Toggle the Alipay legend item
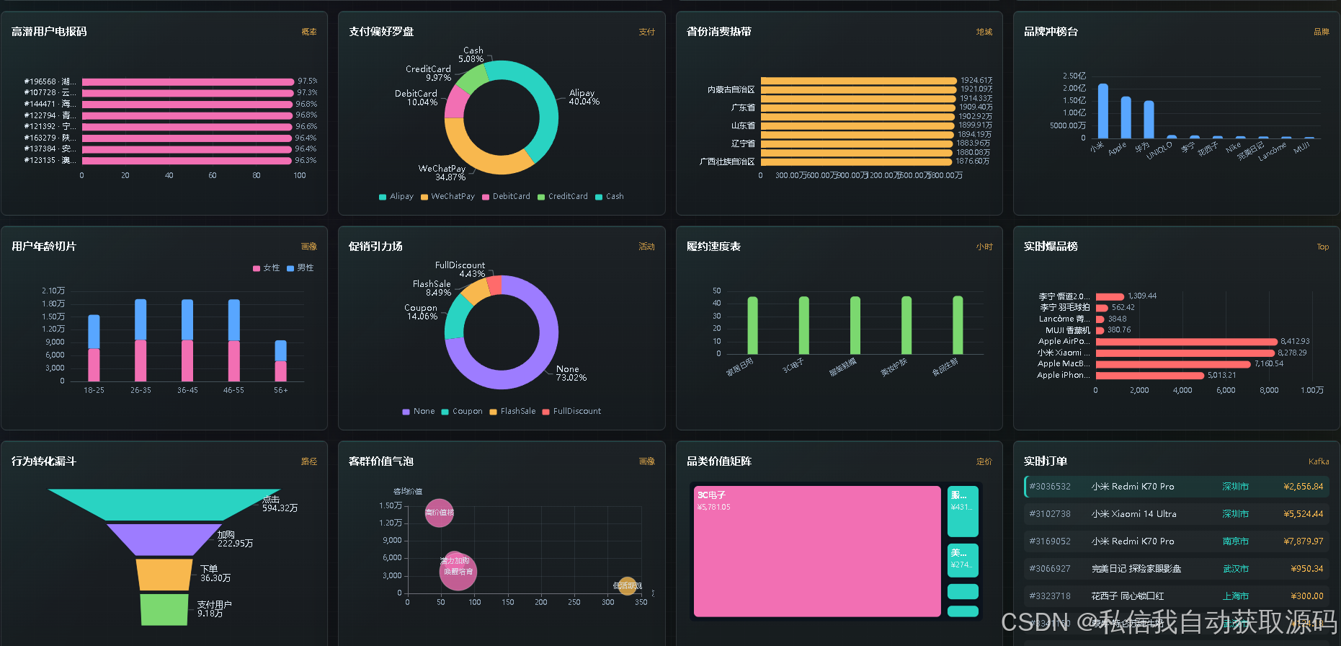 point(396,196)
